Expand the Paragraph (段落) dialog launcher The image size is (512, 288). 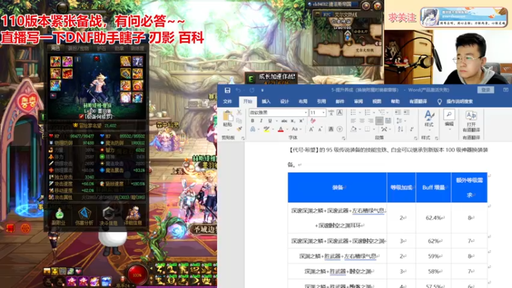[x=415, y=138]
